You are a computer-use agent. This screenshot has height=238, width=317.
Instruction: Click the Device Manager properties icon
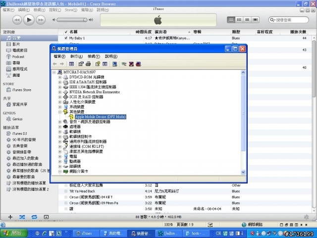click(81, 64)
